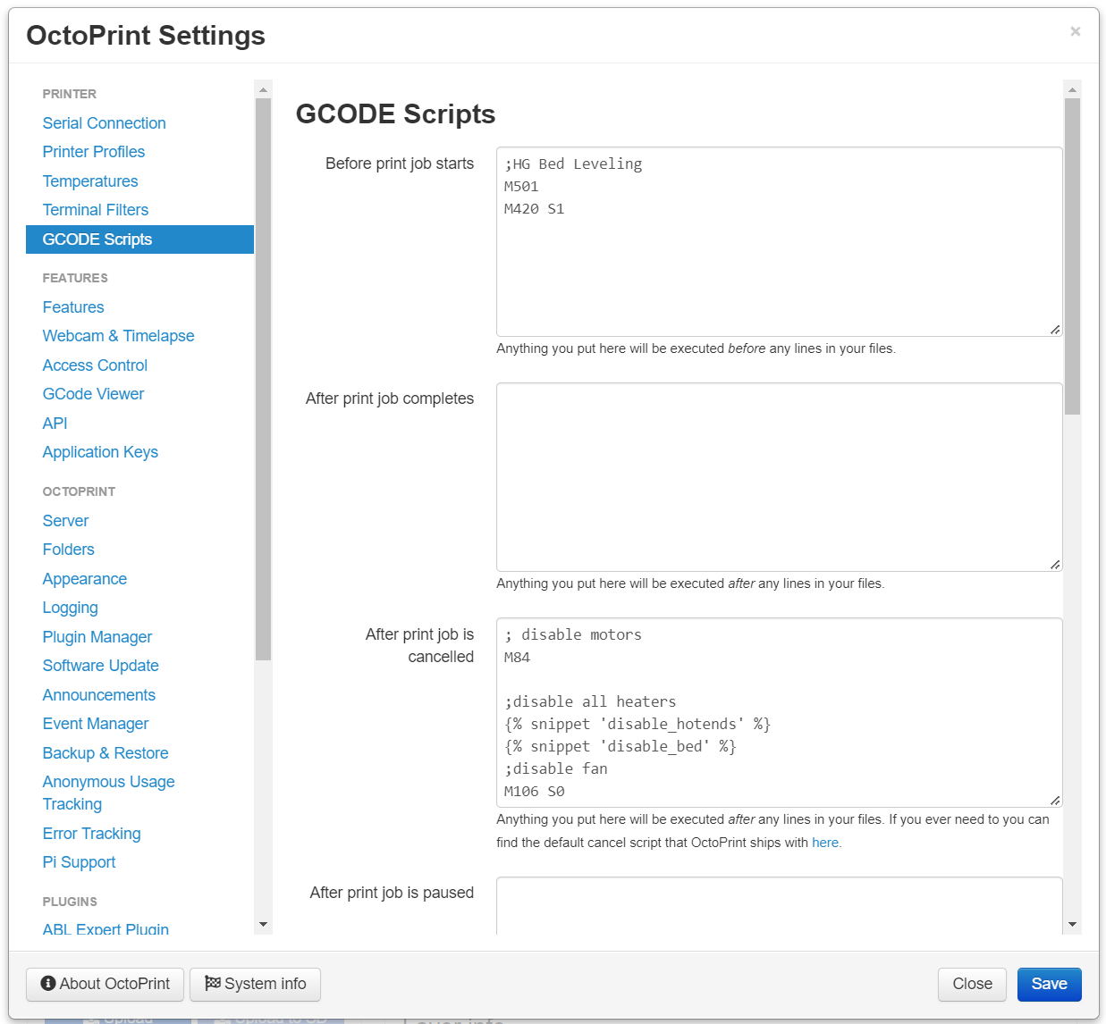Click the OctoPrint Settings dialog title
This screenshot has width=1106, height=1024.
click(x=146, y=36)
